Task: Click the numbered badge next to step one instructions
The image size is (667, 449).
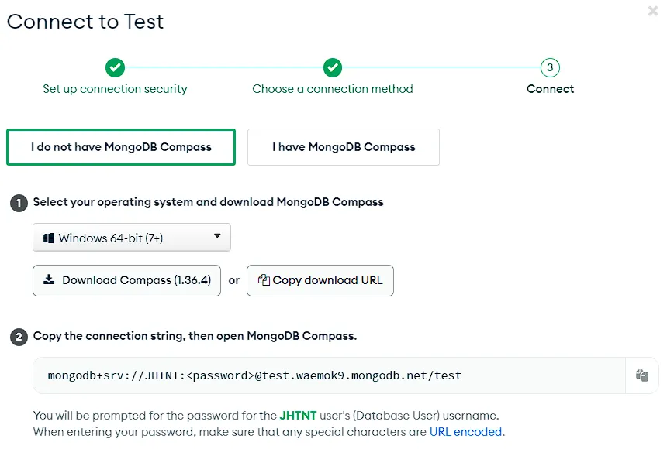Action: [x=18, y=203]
